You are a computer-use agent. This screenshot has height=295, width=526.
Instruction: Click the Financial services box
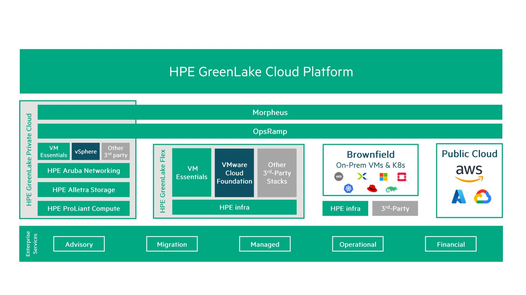pyautogui.click(x=451, y=244)
